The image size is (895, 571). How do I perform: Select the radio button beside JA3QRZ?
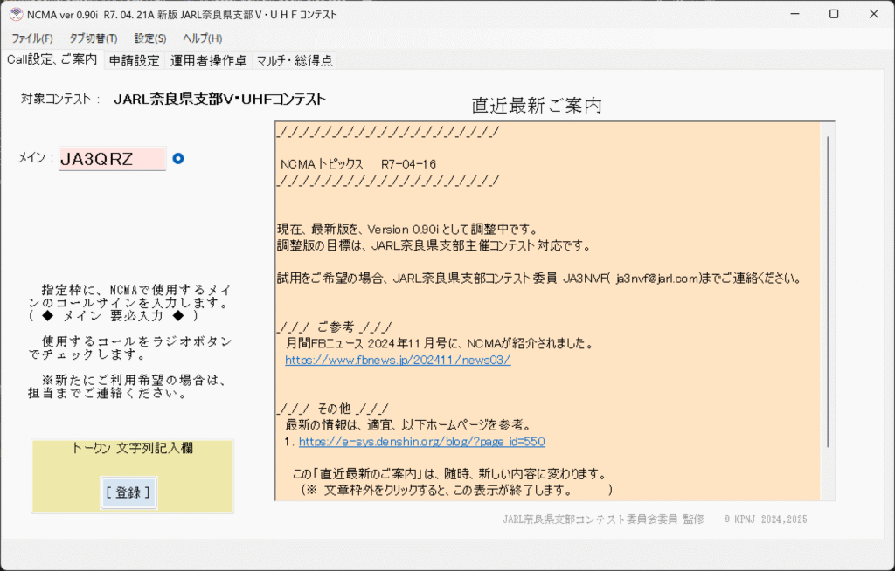tap(178, 159)
